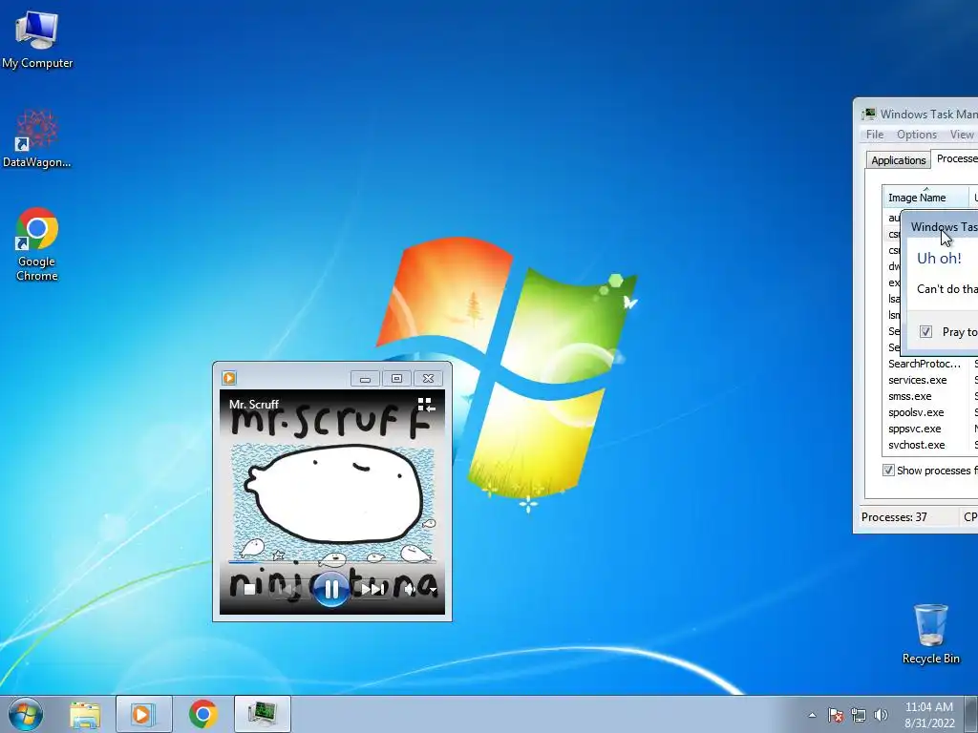
Task: Open the My Computer desktop icon
Action: tap(37, 39)
